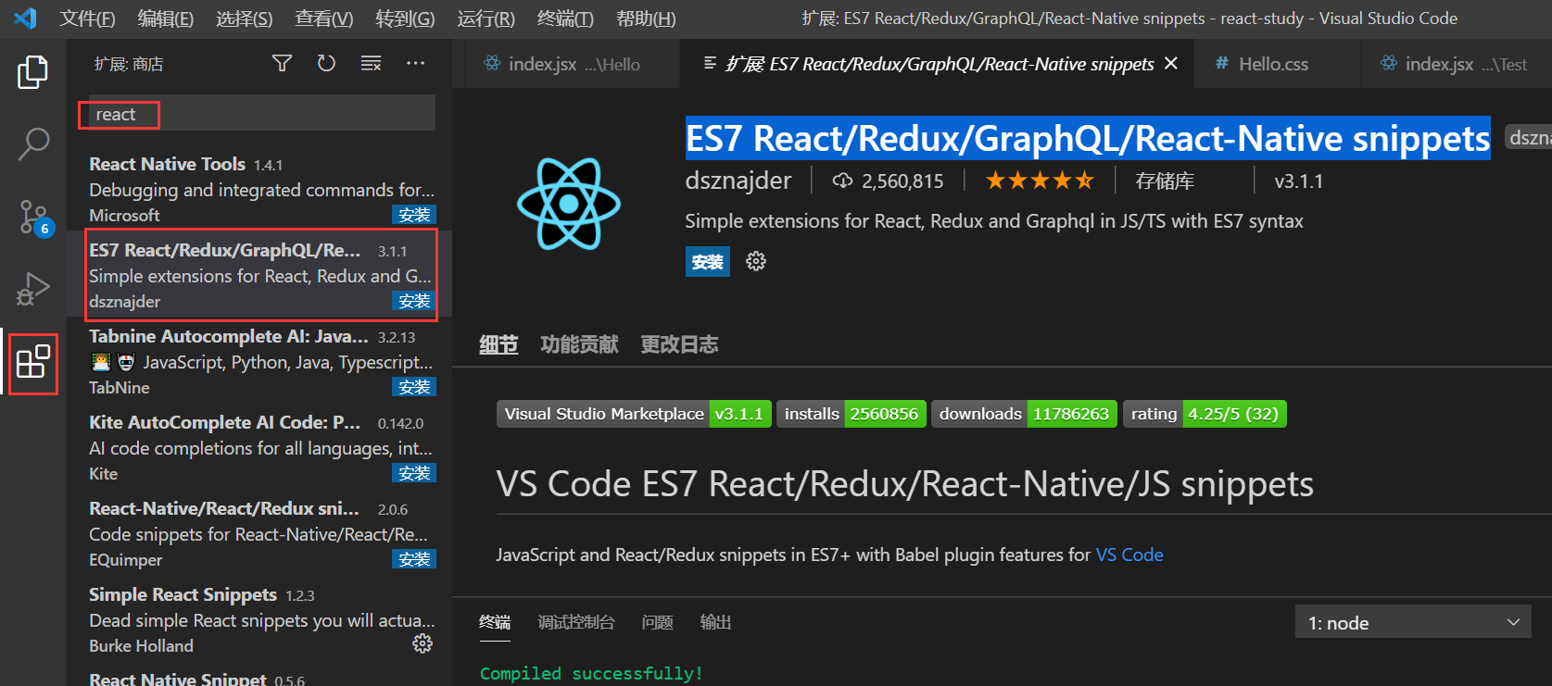This screenshot has width=1552, height=686.
Task: Install Tabnine Autocomplete AI extension
Action: tap(414, 387)
